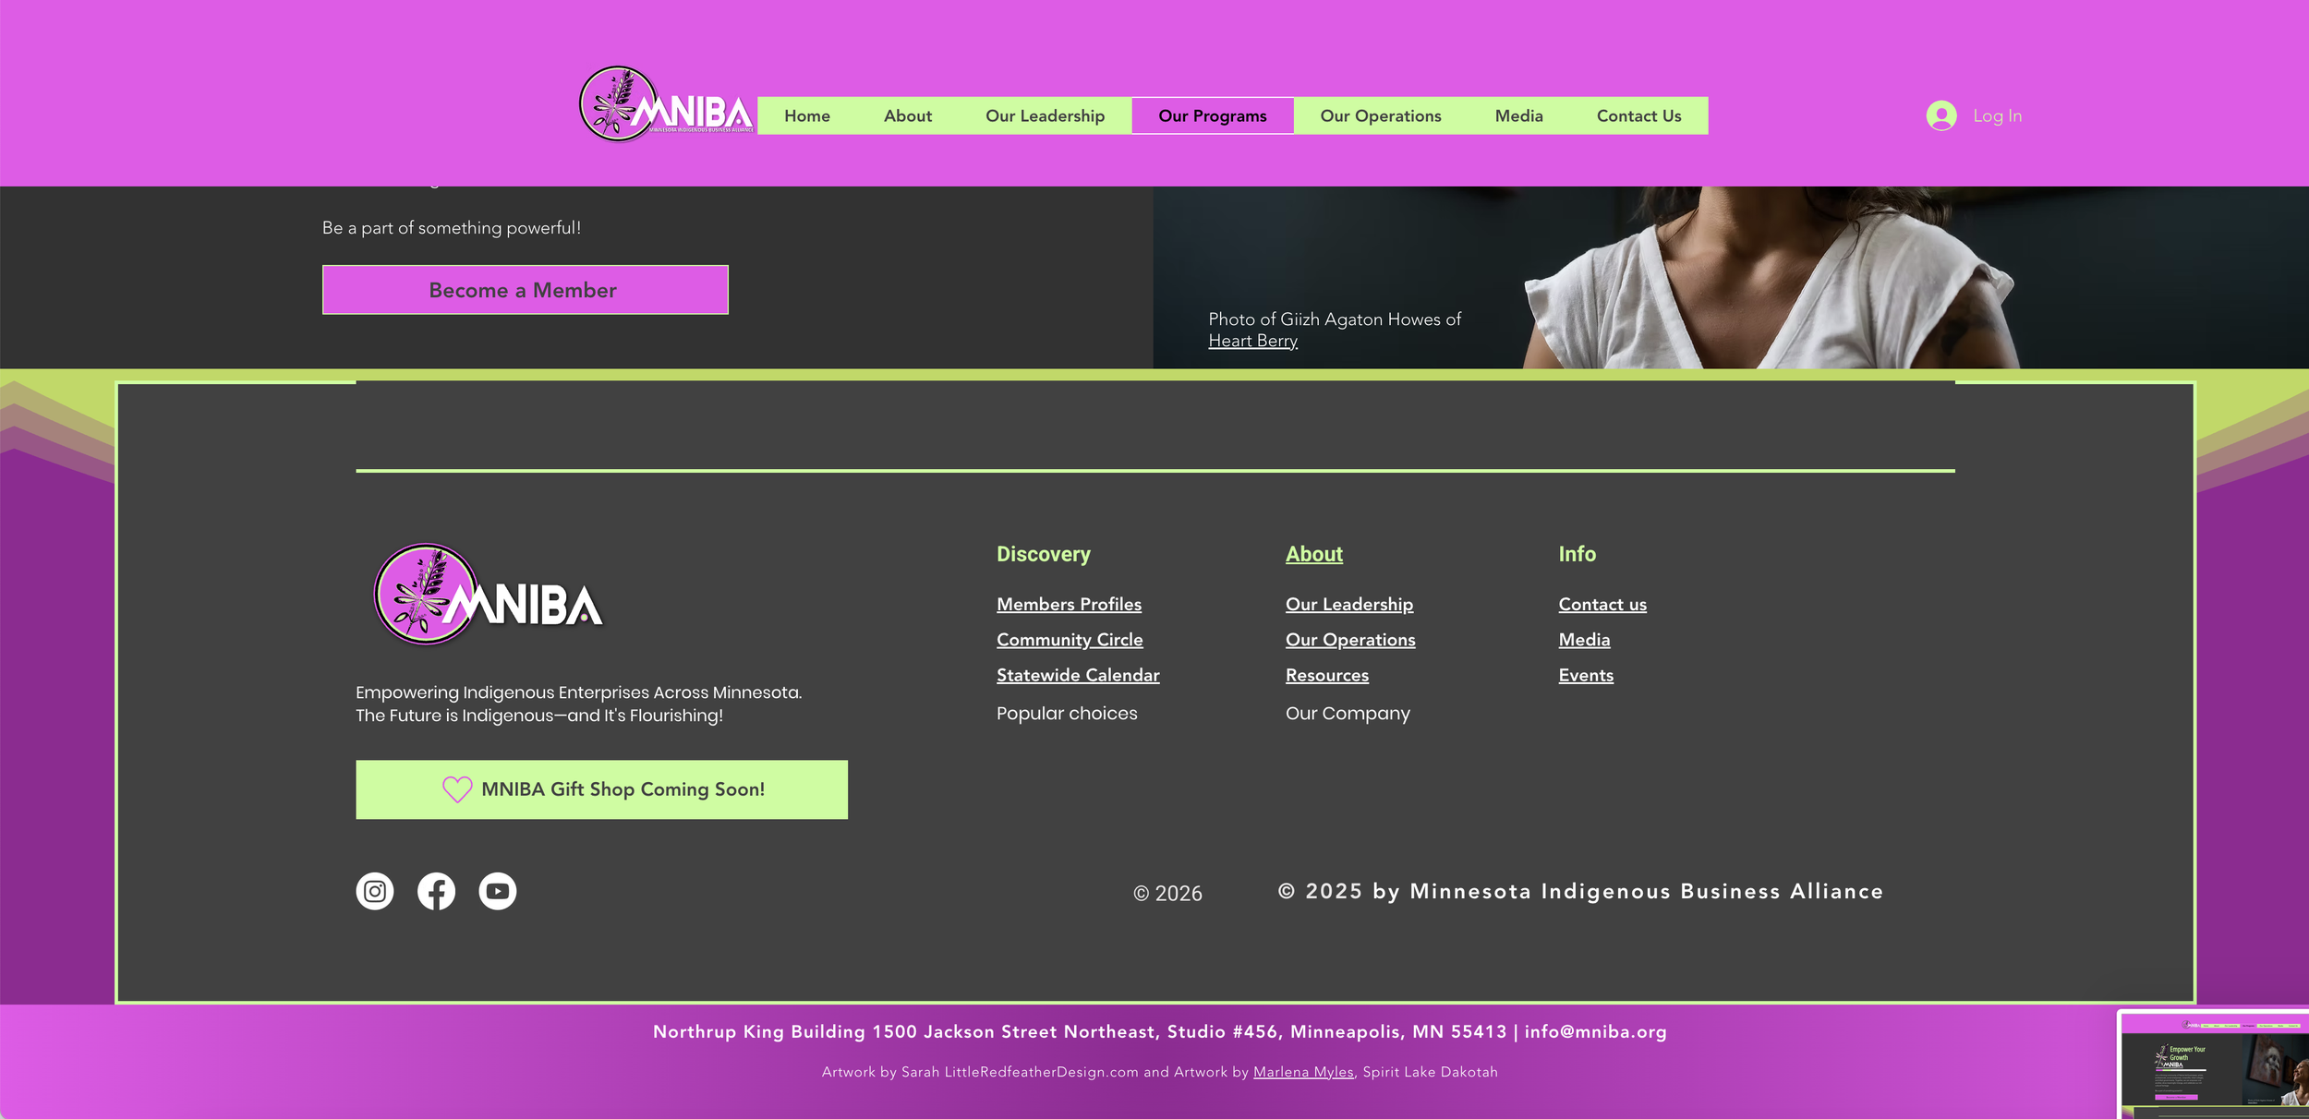Switch to the Home navigation tab
The image size is (2309, 1119).
click(806, 115)
